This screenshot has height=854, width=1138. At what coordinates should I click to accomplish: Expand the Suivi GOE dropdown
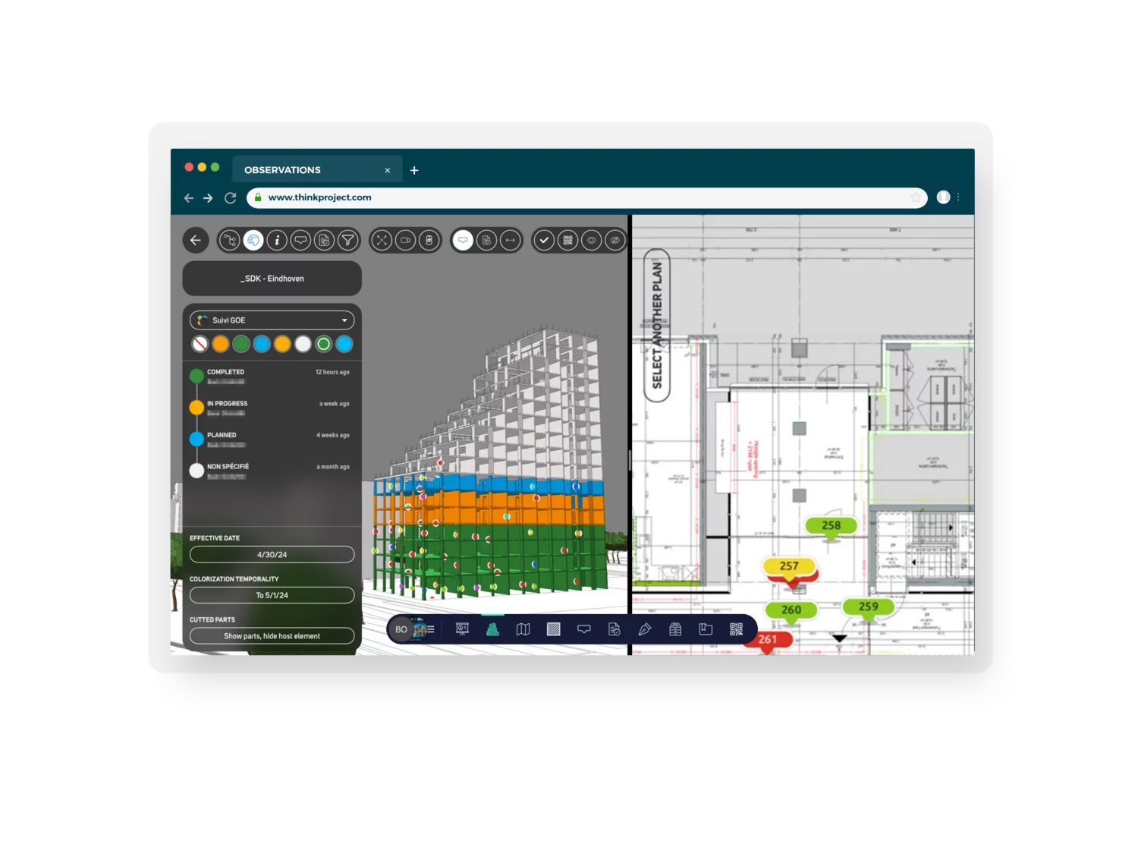pos(272,320)
